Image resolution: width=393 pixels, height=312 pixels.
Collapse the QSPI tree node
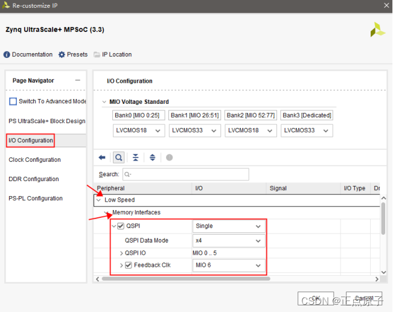[x=114, y=226]
